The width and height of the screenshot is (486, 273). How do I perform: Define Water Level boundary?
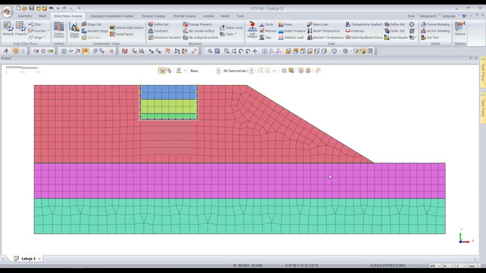point(231,28)
